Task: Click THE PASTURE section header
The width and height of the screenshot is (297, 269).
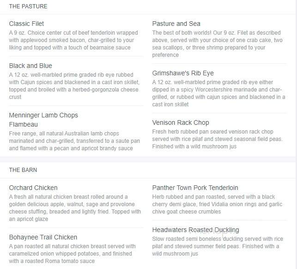Action: pos(28,6)
